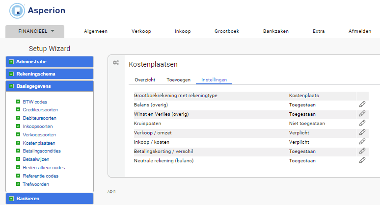Edit the Balans (overig) row with pencil
The image size is (380, 205).
click(362, 104)
